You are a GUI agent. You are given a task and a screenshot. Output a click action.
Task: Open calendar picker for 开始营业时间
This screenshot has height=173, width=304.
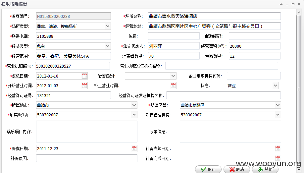pyautogui.click(x=84, y=86)
